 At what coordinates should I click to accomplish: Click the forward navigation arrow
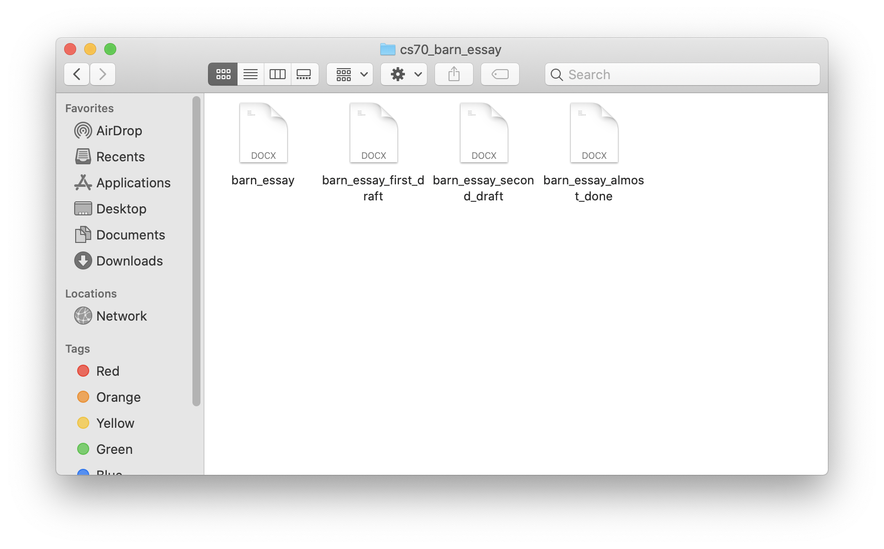(x=103, y=74)
